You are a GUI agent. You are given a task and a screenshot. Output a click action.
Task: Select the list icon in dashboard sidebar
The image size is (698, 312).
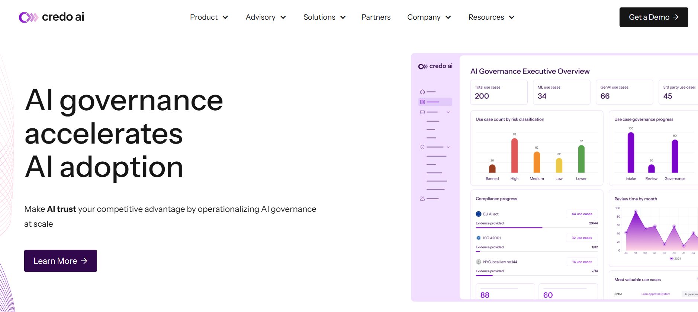click(422, 112)
